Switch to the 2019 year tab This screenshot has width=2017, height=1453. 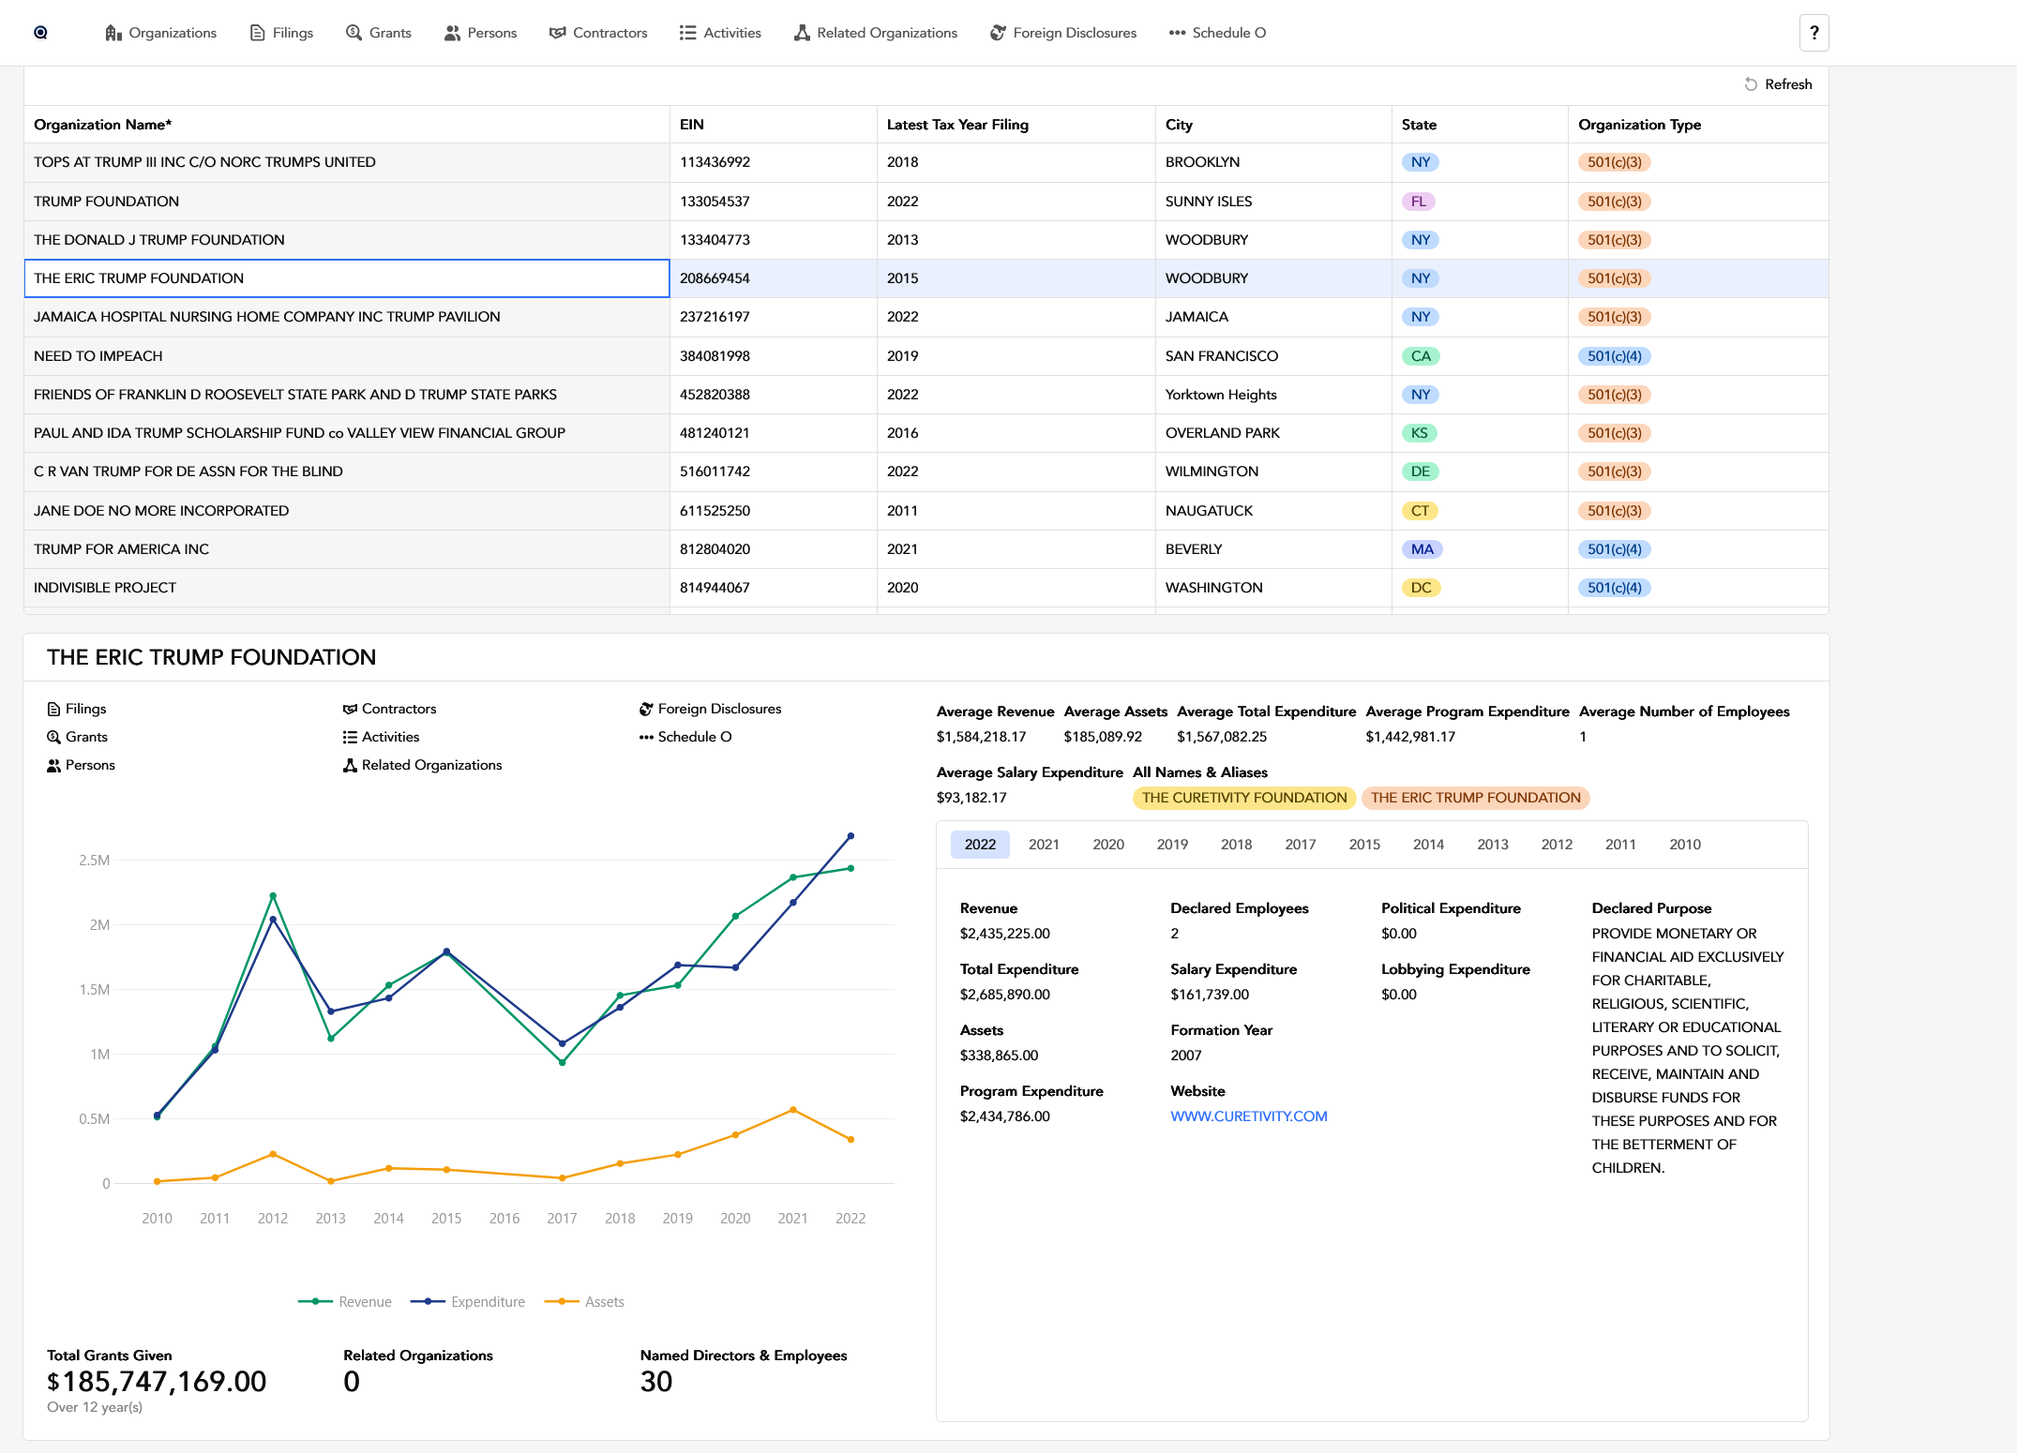(1171, 845)
